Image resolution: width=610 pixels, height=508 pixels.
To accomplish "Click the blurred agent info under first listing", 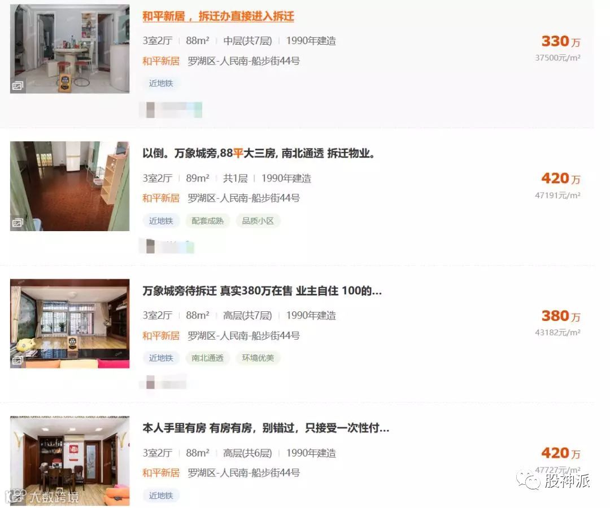I will [x=171, y=110].
